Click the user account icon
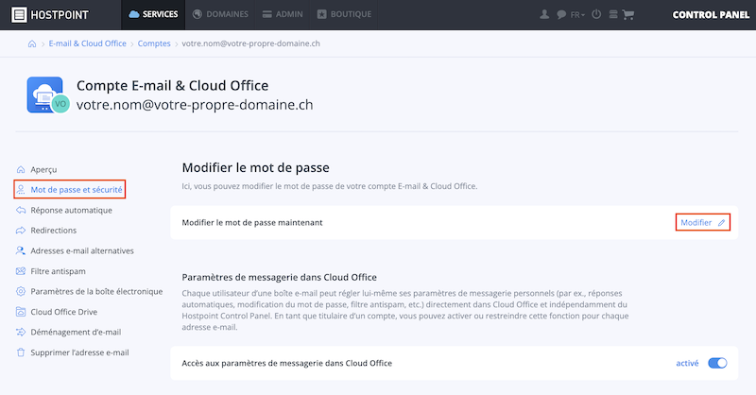756x395 pixels. tap(544, 14)
